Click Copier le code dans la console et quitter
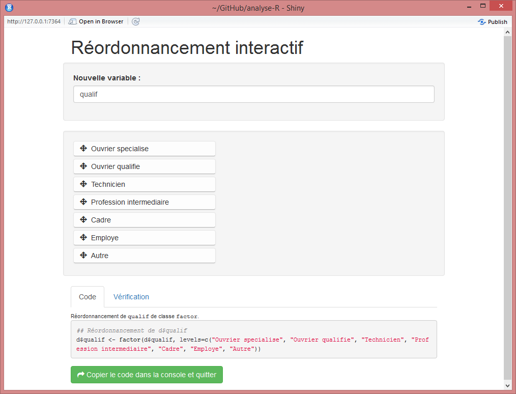The height and width of the screenshot is (394, 516). coord(147,375)
